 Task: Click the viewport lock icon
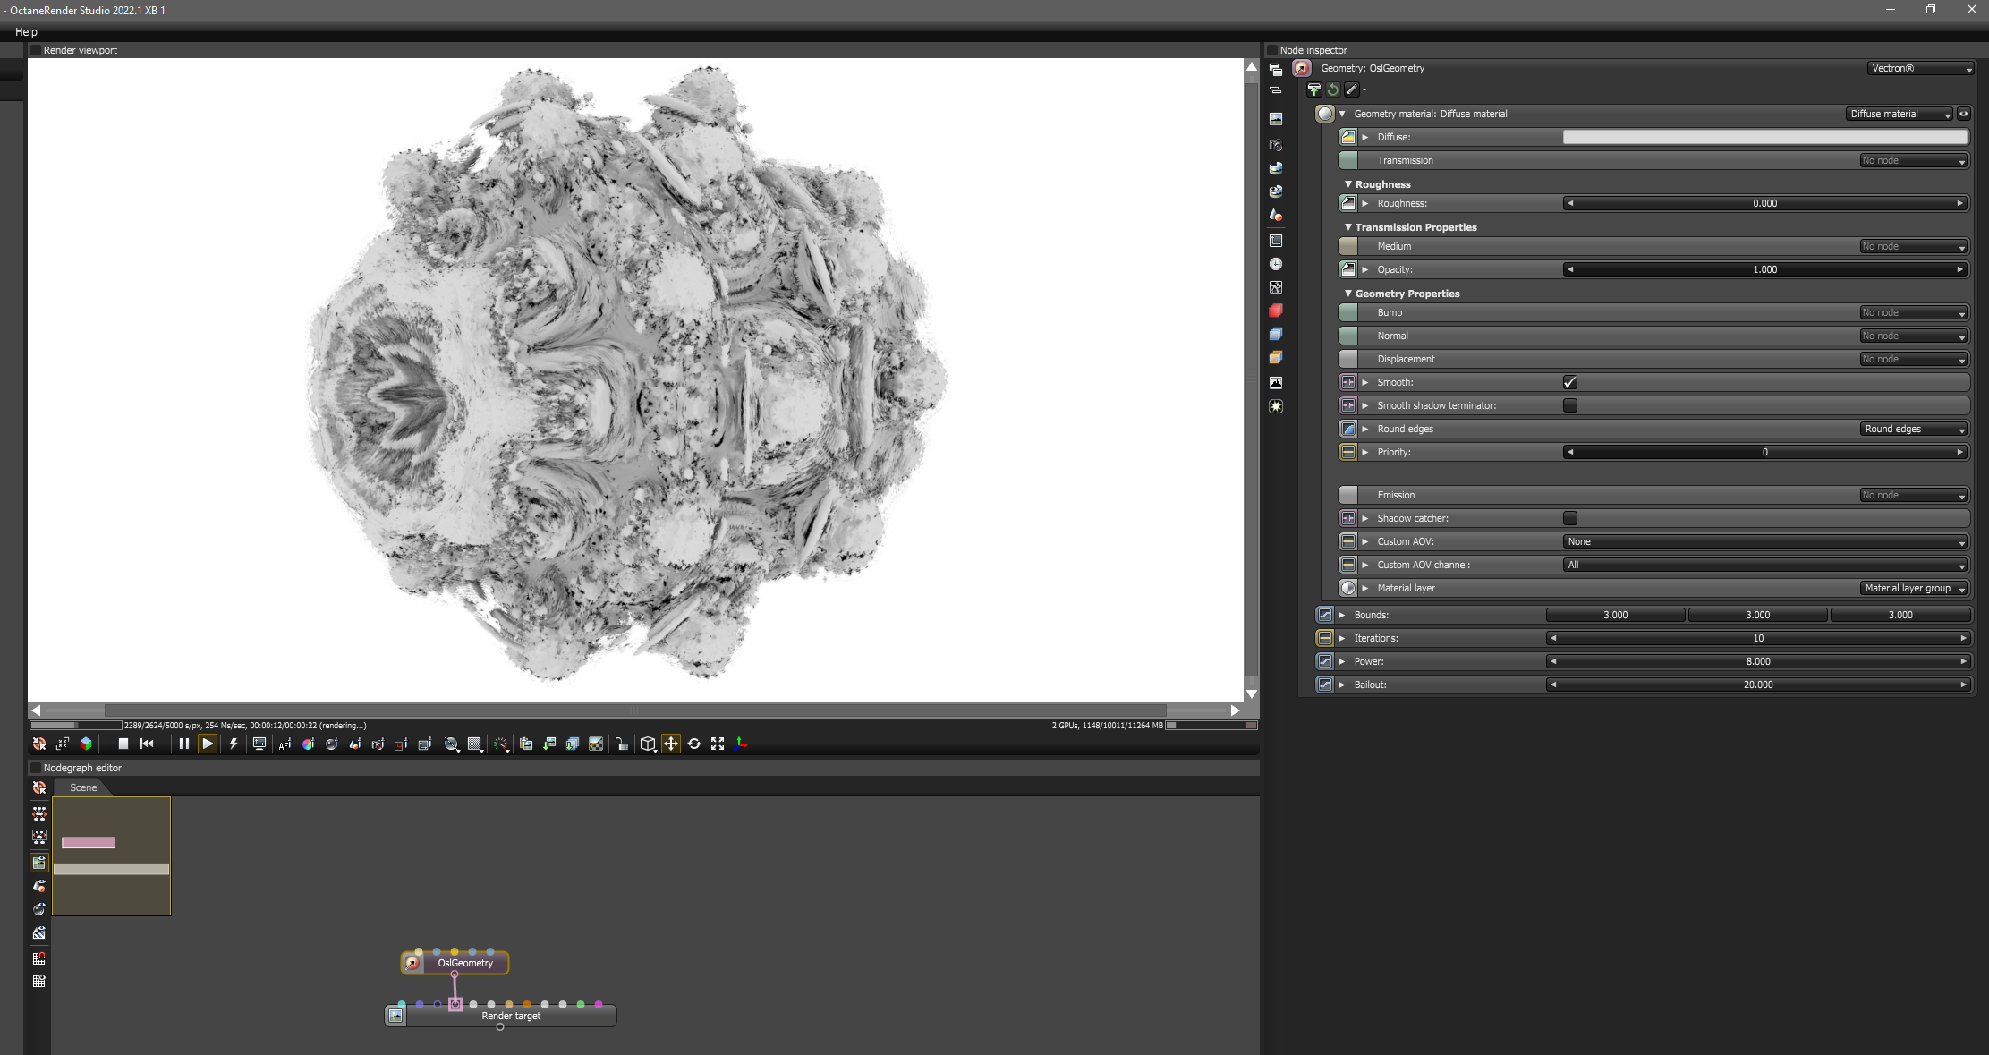(x=622, y=744)
